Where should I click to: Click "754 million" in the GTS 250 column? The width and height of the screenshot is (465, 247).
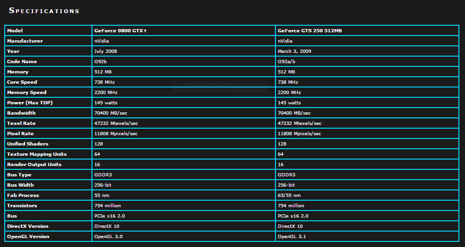click(291, 205)
